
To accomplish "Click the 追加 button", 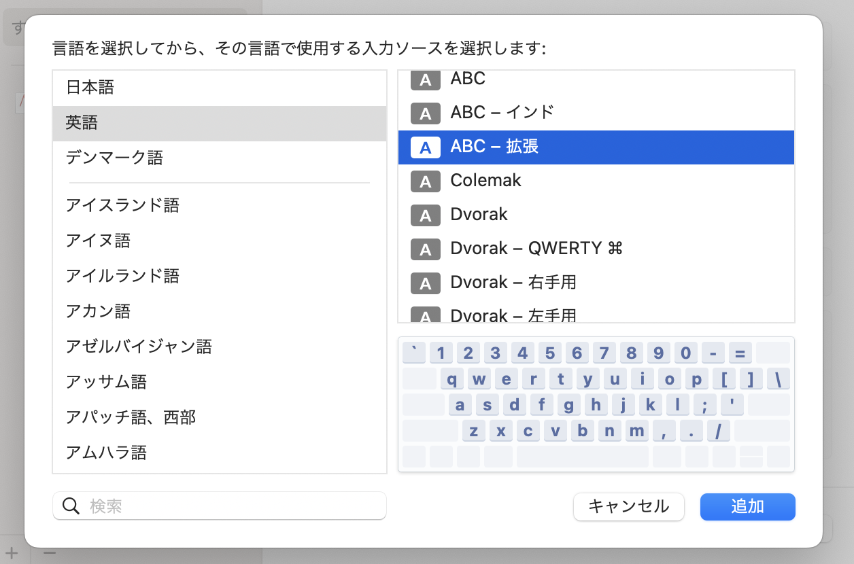I will pos(747,506).
